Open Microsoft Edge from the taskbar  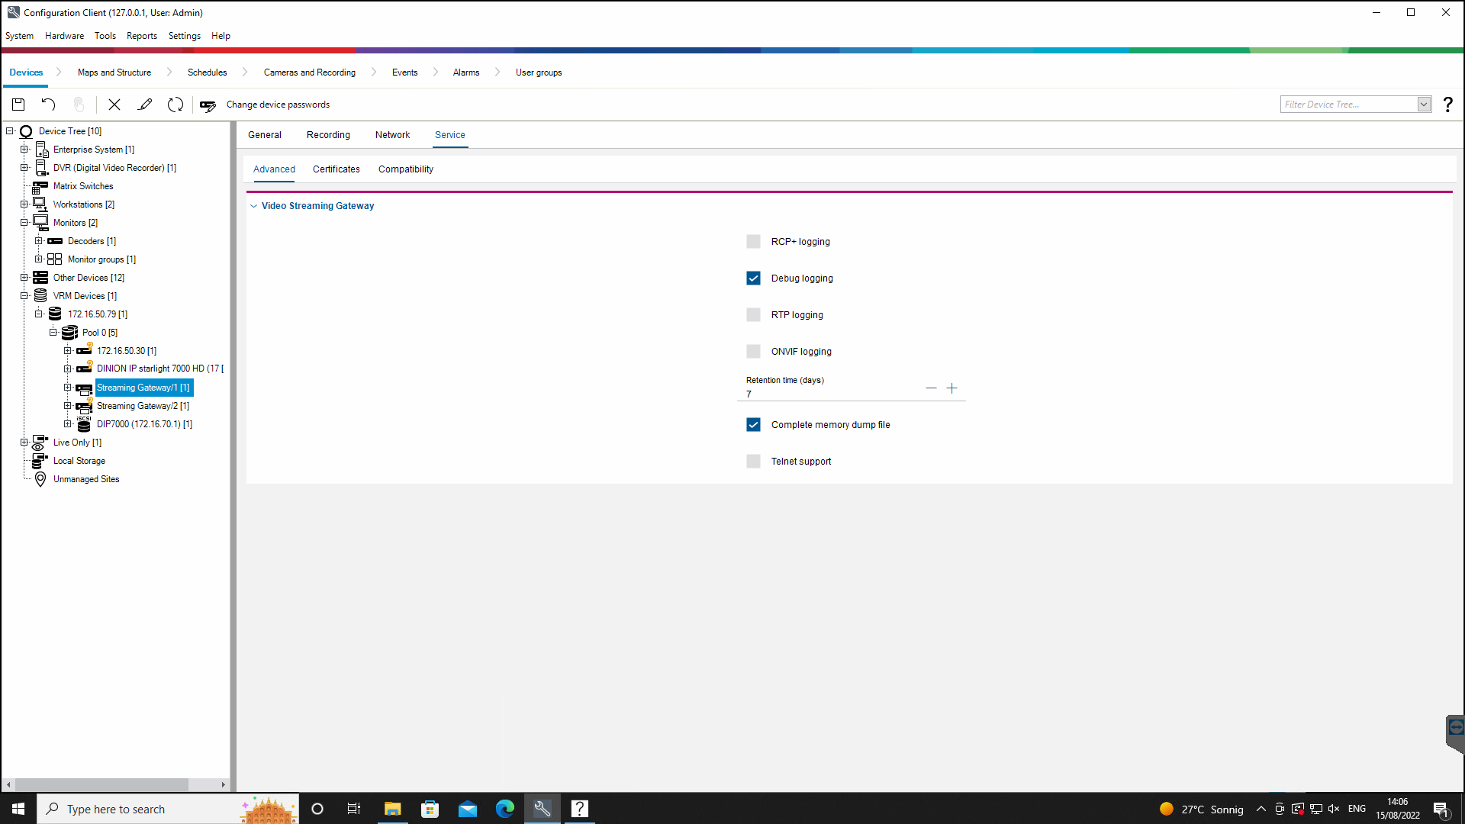(504, 809)
